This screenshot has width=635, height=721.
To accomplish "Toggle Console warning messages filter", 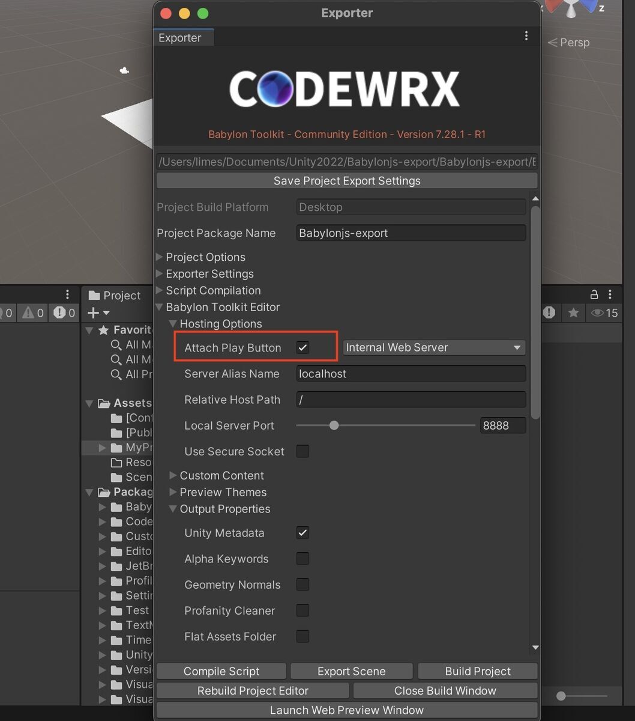I will [x=34, y=312].
